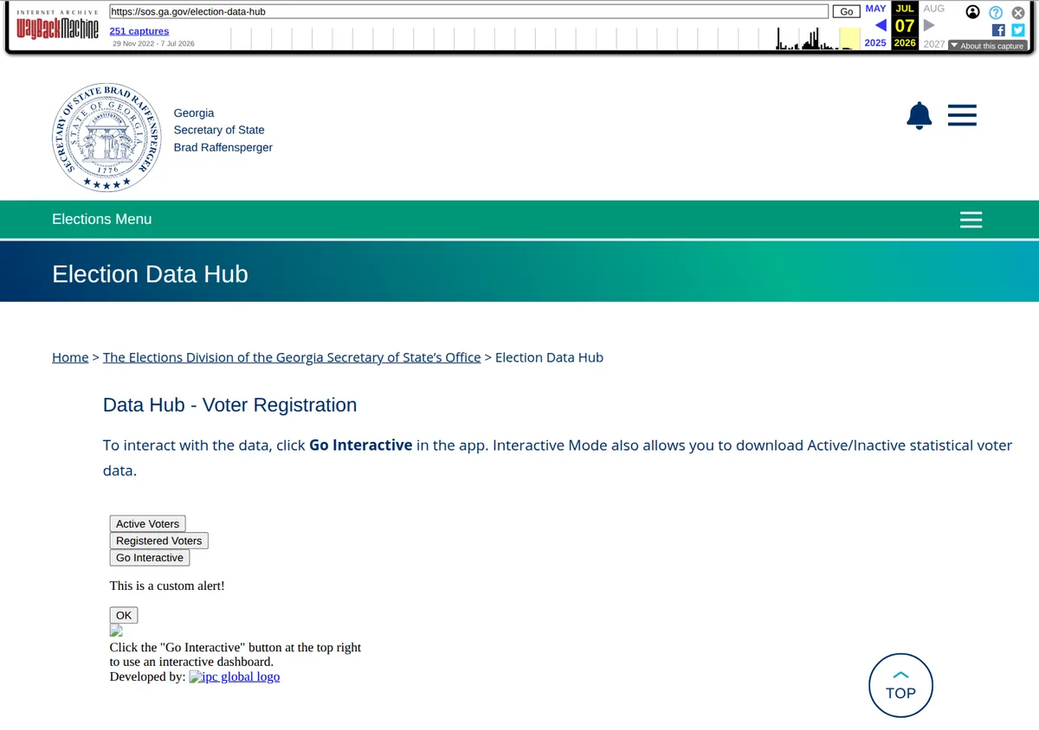The image size is (1039, 730).
Task: Share capture on Facebook icon
Action: coord(998,29)
